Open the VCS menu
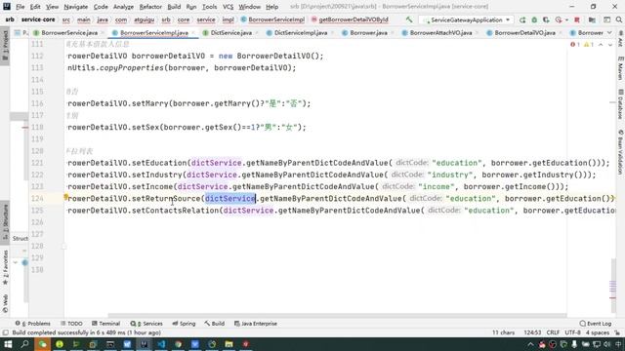 228,7
